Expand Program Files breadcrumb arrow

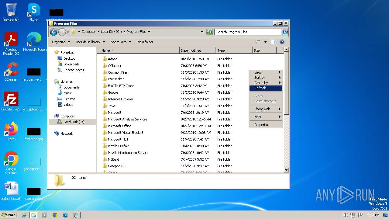tap(149, 32)
